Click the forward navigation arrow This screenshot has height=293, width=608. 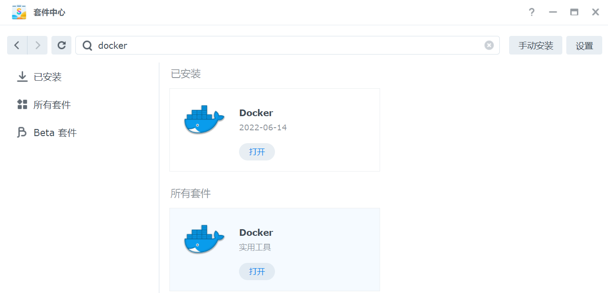38,45
